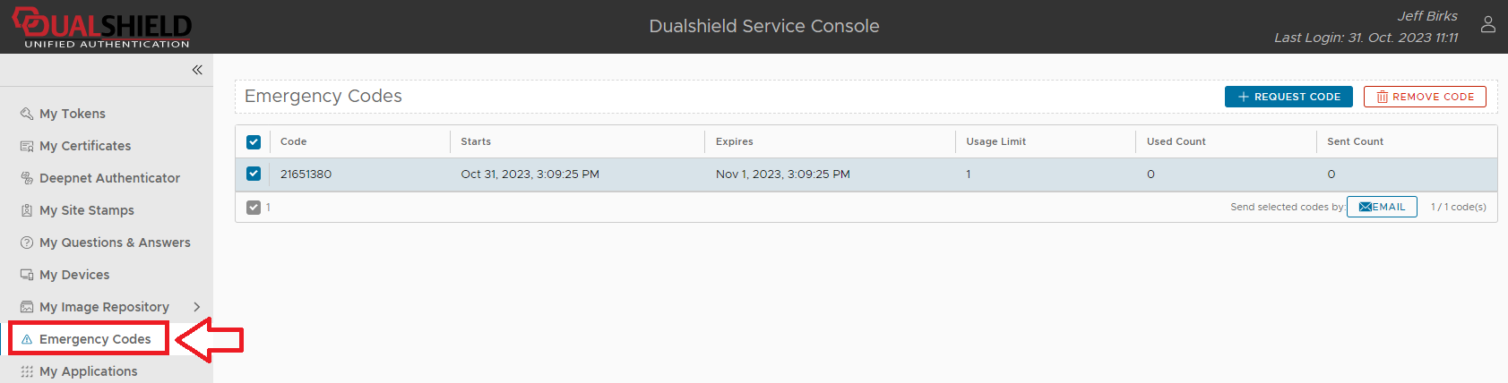Image resolution: width=1508 pixels, height=383 pixels.
Task: Send selected codes via Email button
Action: 1382,207
